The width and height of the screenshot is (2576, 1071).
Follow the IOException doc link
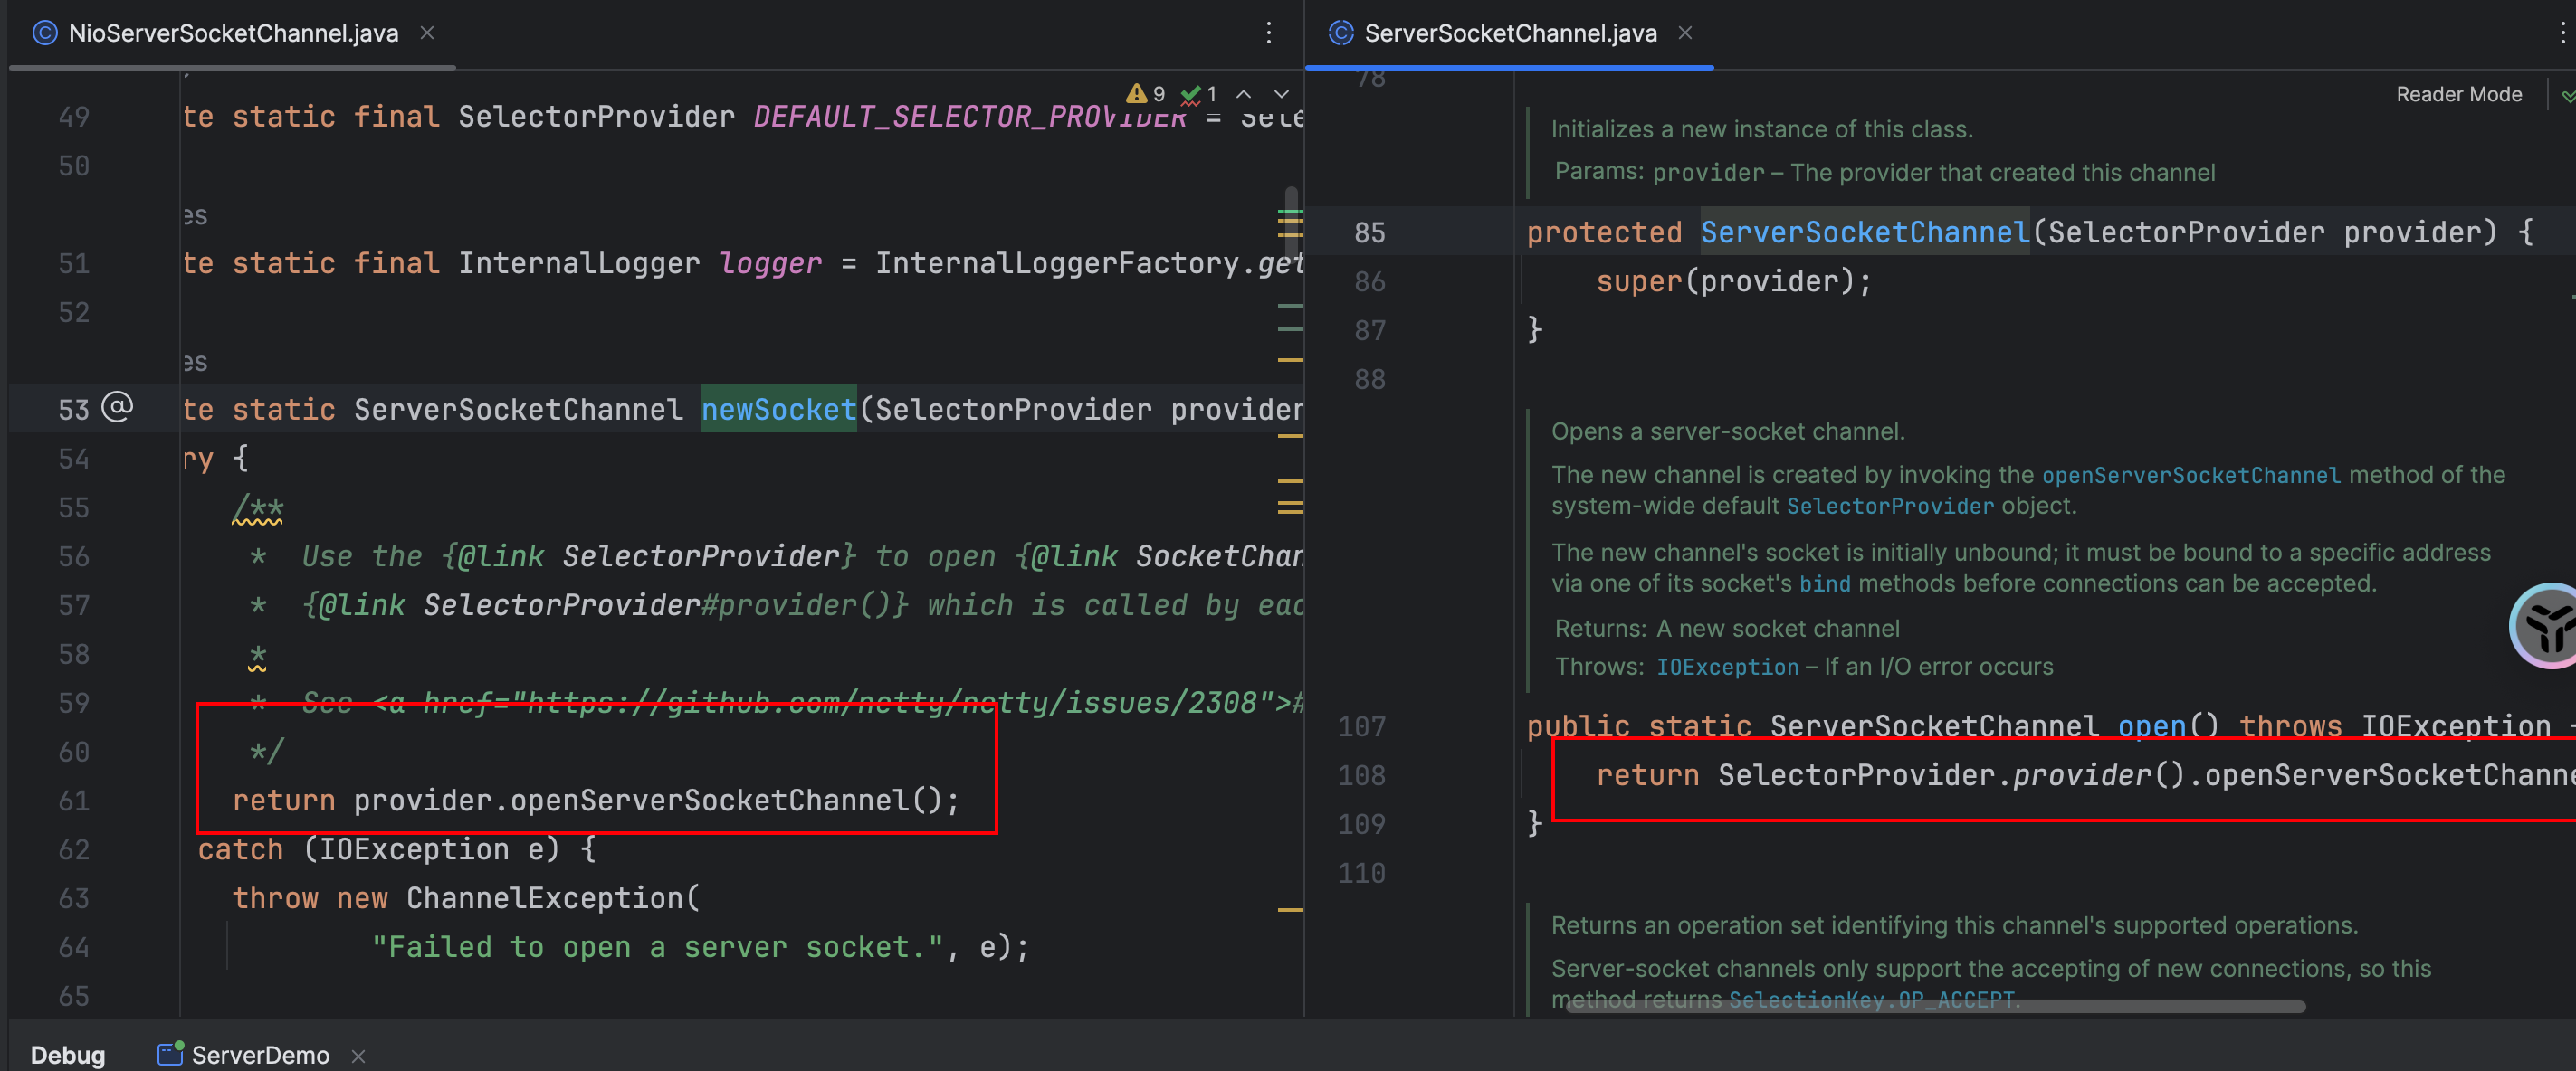(x=1726, y=668)
